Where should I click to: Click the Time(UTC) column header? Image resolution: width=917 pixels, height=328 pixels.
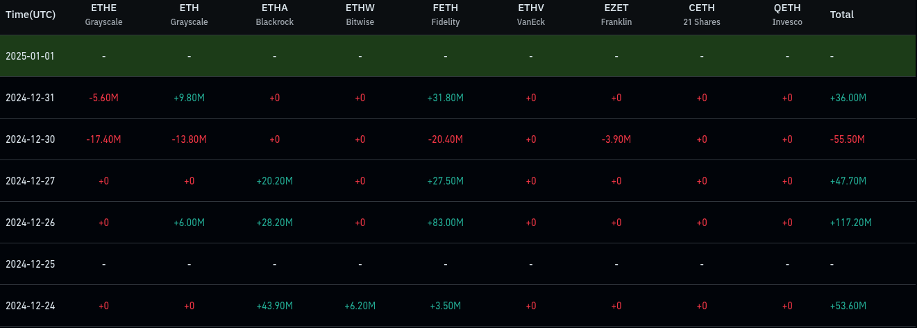click(x=31, y=15)
